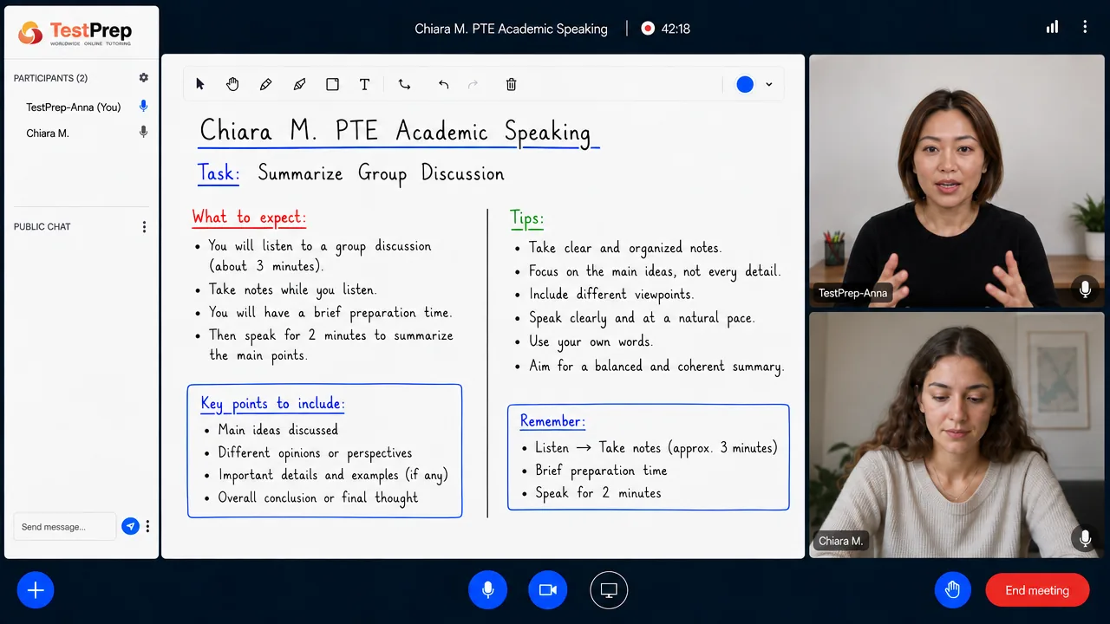The height and width of the screenshot is (624, 1110).
Task: Select Chiara M. in the participants list
Action: coord(48,133)
